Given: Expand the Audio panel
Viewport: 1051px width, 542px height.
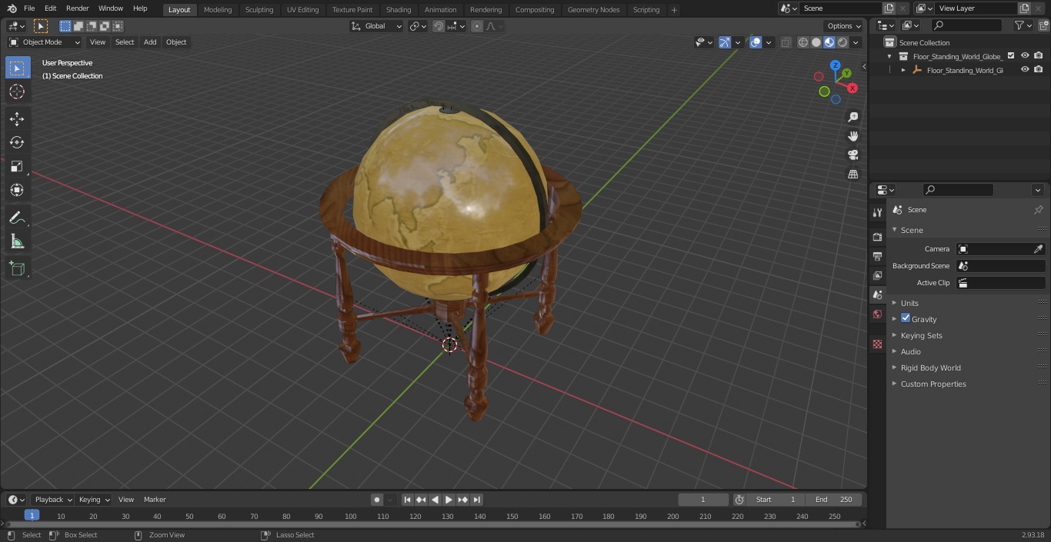Looking at the screenshot, I should [910, 351].
